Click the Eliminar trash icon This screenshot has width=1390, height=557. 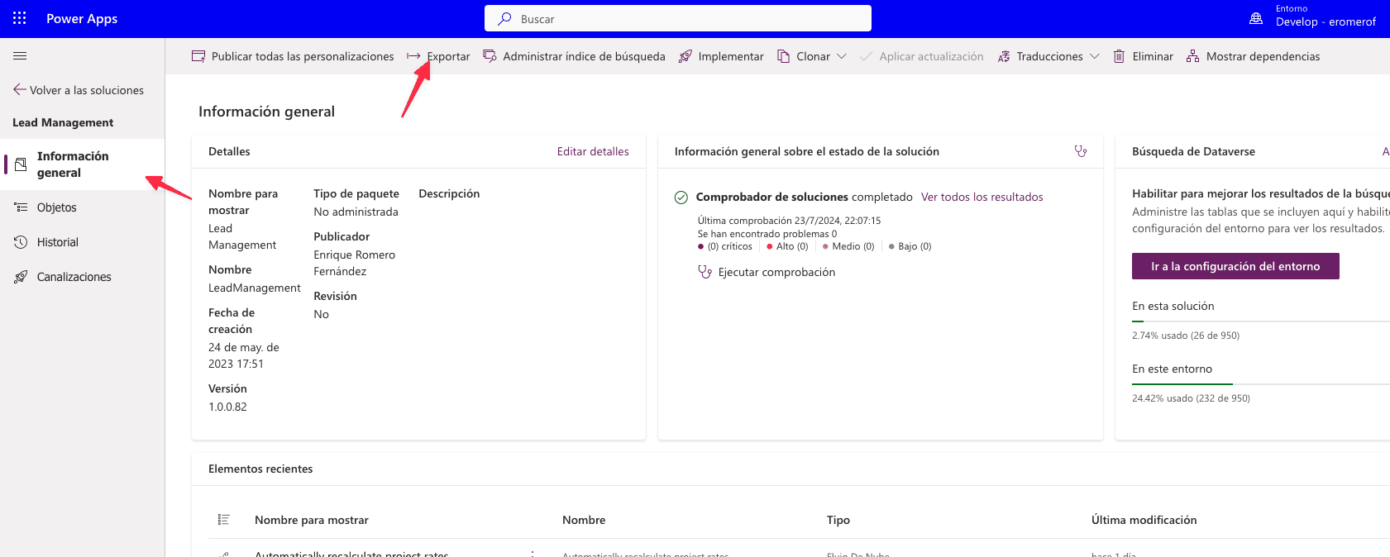coord(1119,56)
